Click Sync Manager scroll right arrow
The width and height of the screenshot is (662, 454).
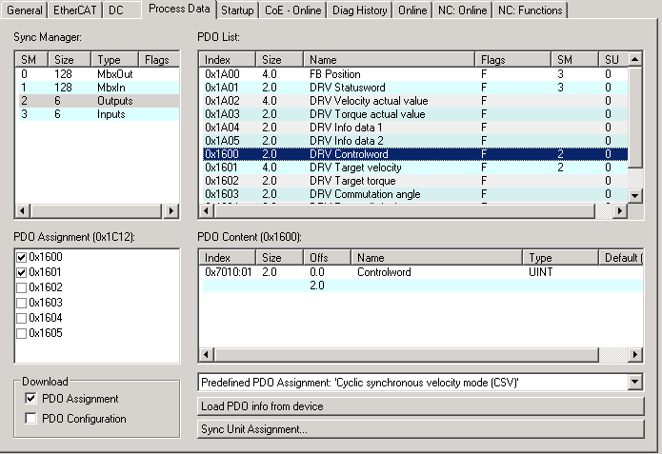point(171,210)
